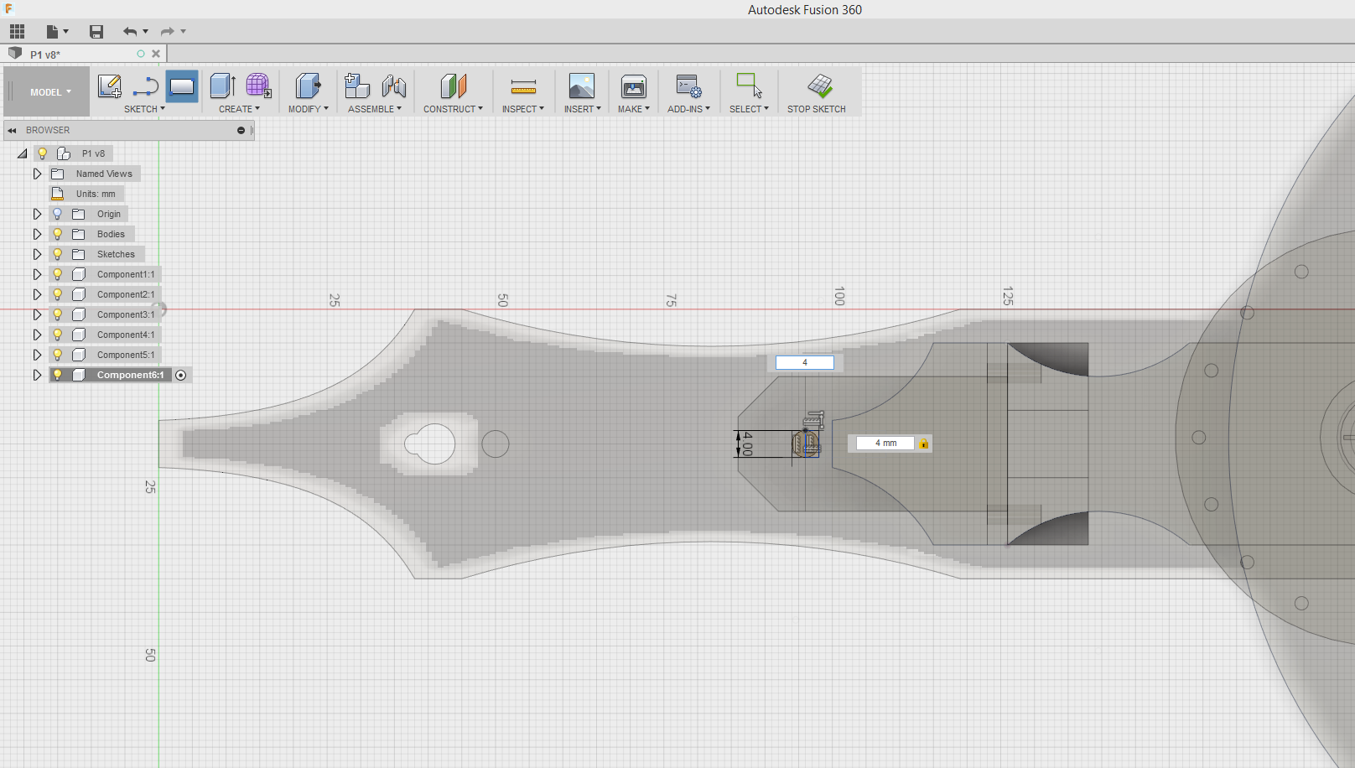Select the Measure inspect icon
The width and height of the screenshot is (1355, 768).
point(523,86)
